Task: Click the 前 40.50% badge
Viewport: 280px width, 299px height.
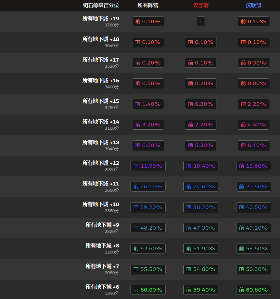Action: (254, 207)
